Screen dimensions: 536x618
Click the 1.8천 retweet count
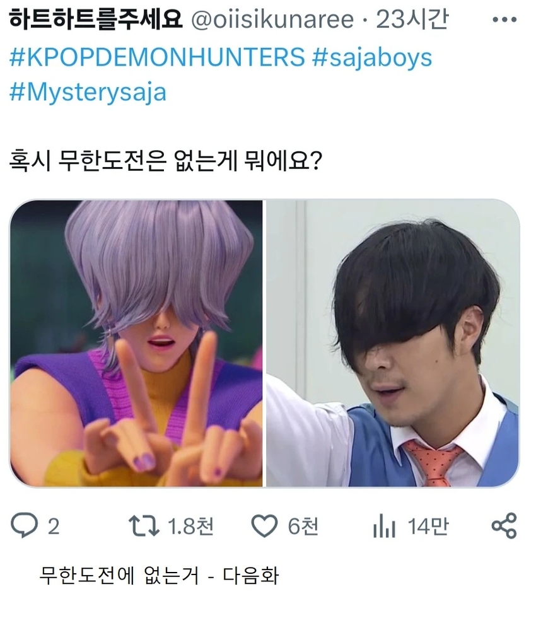(x=190, y=526)
